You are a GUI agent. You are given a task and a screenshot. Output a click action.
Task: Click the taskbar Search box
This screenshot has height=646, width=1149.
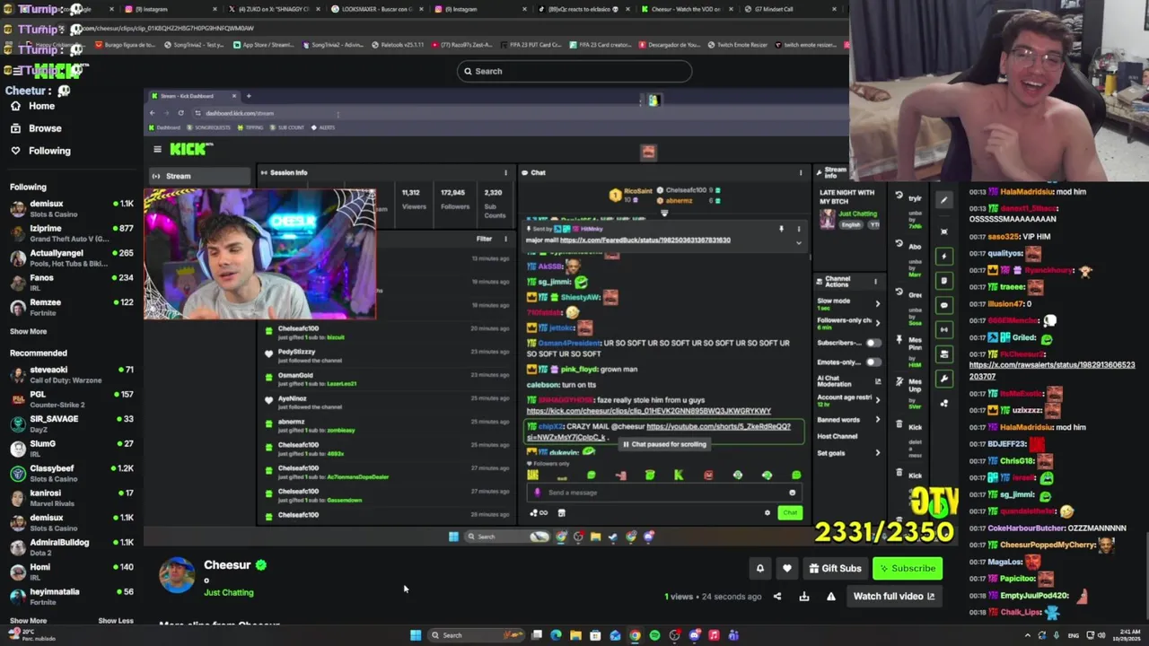pyautogui.click(x=476, y=635)
